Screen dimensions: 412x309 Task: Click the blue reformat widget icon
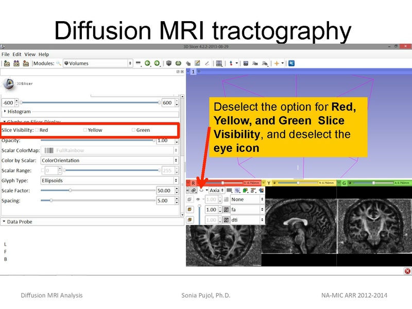(x=237, y=190)
